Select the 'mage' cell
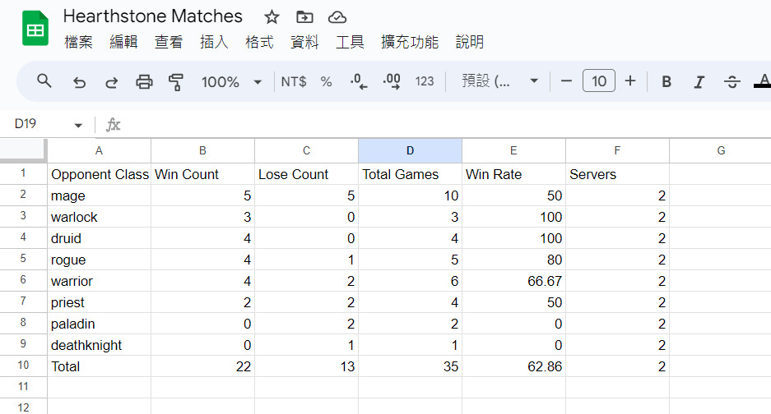The height and width of the screenshot is (414, 771). point(99,195)
